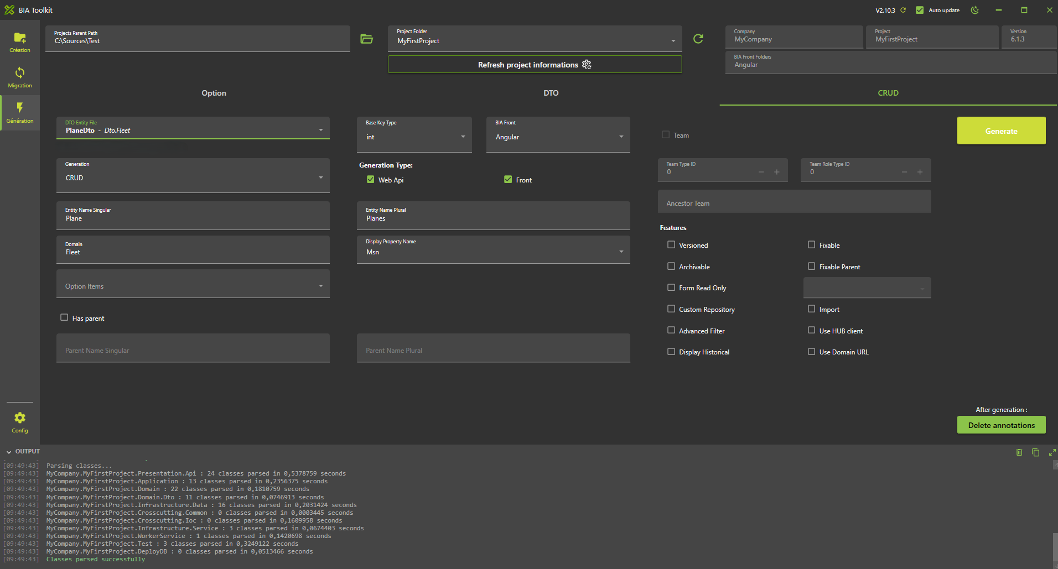Browse for the projects parent folder
Screen dimensions: 1058x569
tap(366, 39)
